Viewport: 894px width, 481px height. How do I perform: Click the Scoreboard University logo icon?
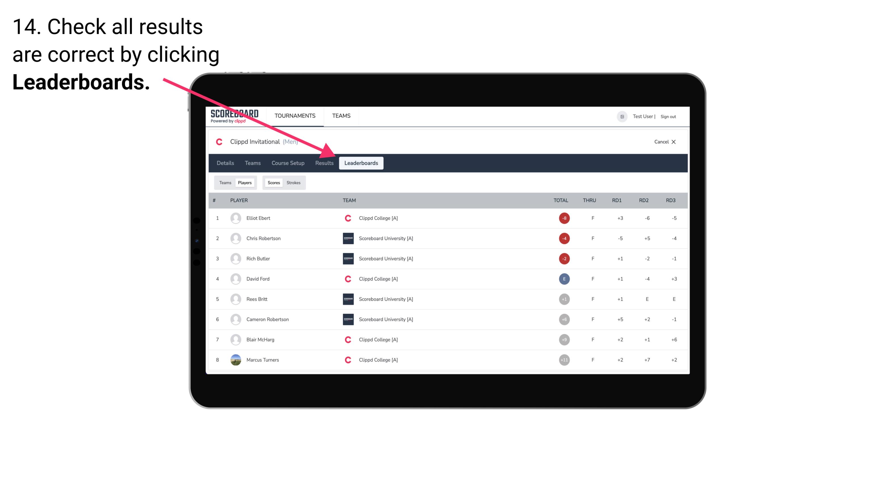348,238
